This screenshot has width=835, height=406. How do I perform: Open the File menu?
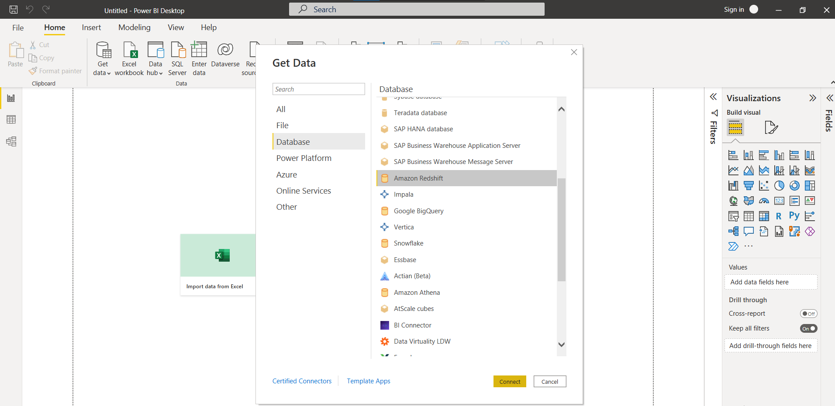18,27
